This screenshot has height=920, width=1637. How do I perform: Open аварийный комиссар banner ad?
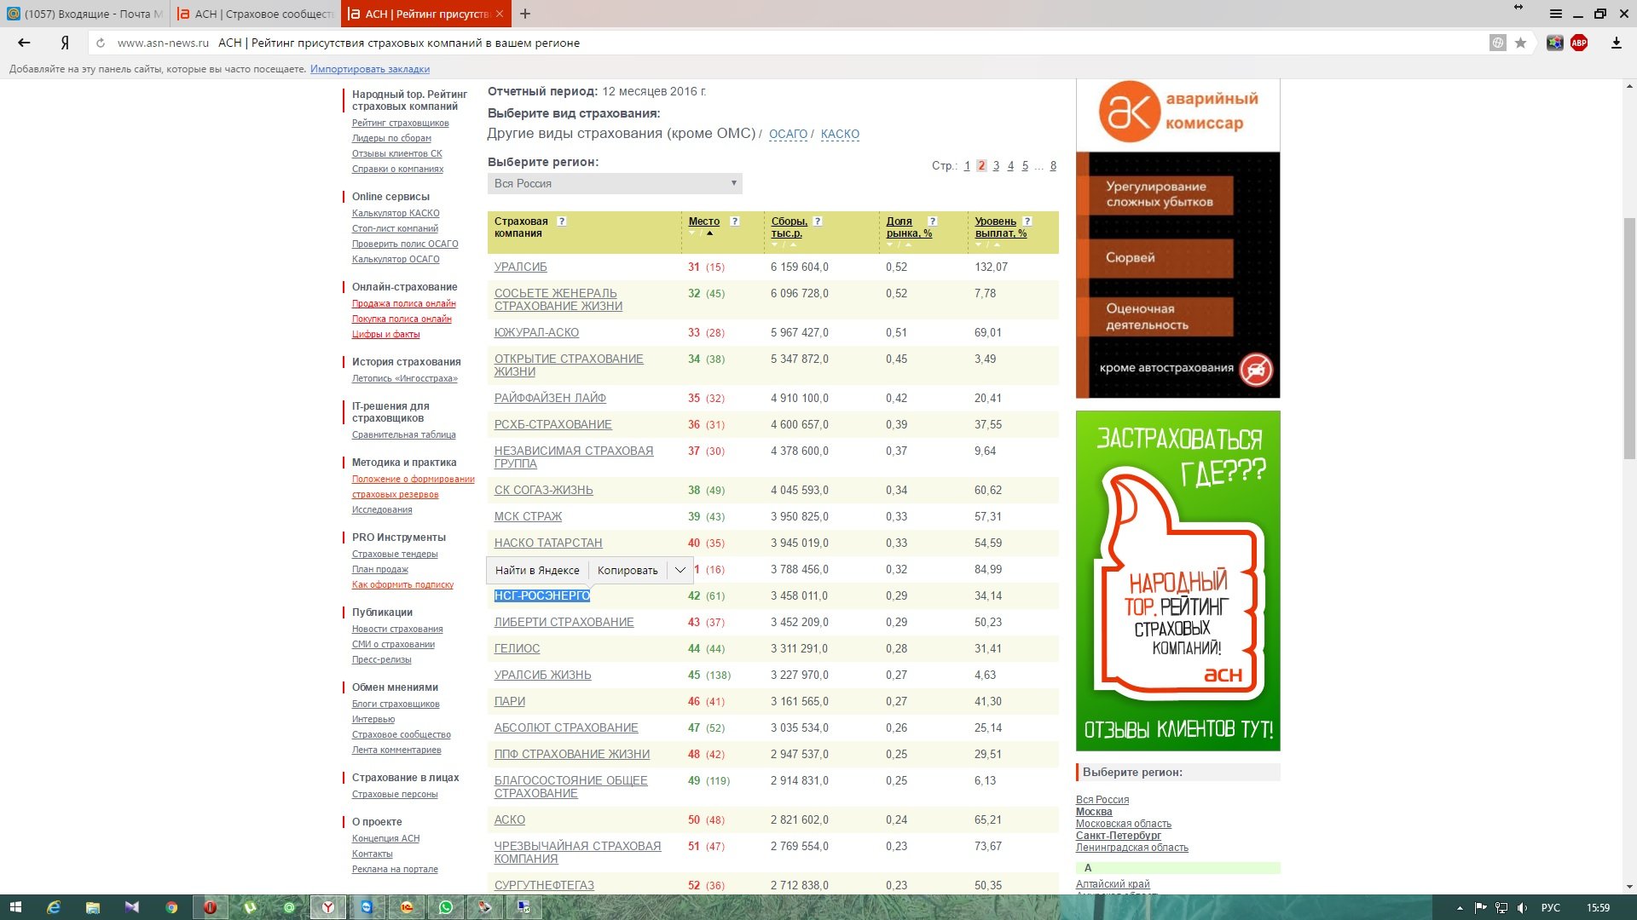pyautogui.click(x=1177, y=239)
